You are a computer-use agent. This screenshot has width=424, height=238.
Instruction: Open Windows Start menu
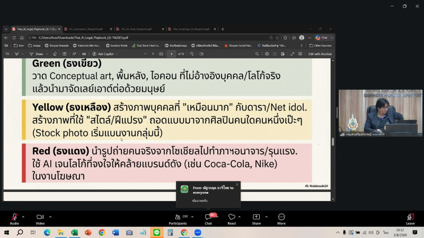click(x=6, y=232)
